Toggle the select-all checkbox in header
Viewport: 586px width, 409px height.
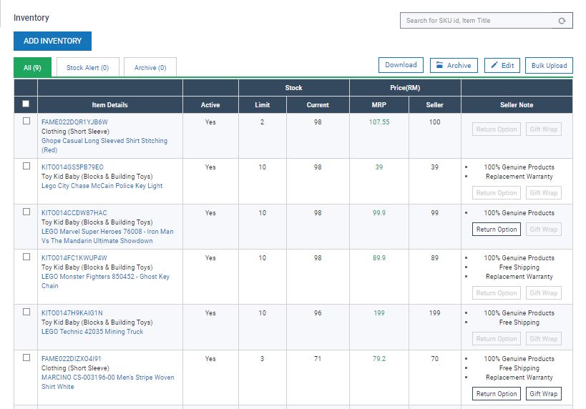(26, 104)
